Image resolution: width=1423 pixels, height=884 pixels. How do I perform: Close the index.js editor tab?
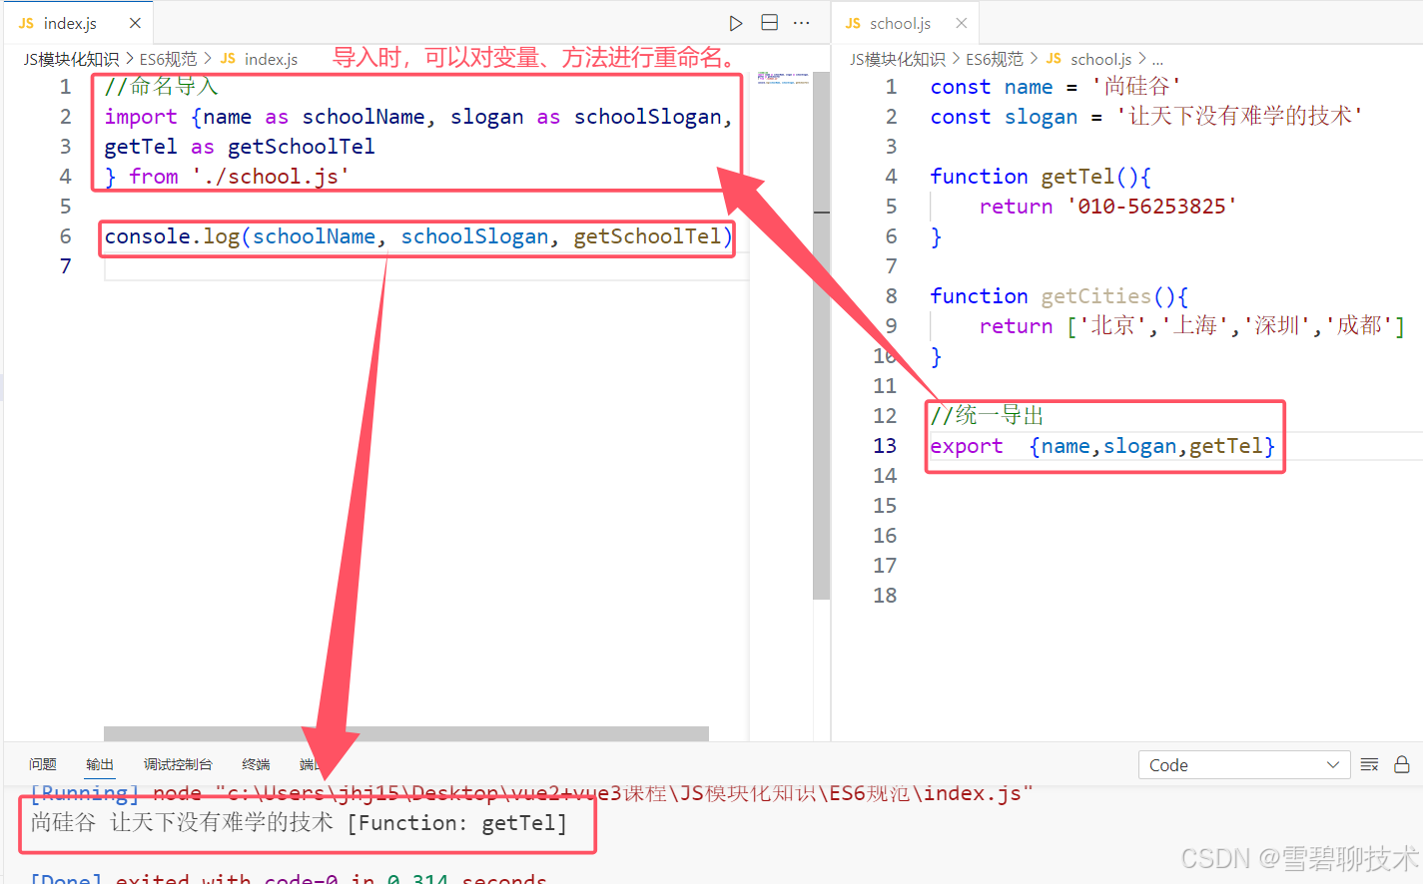point(135,23)
